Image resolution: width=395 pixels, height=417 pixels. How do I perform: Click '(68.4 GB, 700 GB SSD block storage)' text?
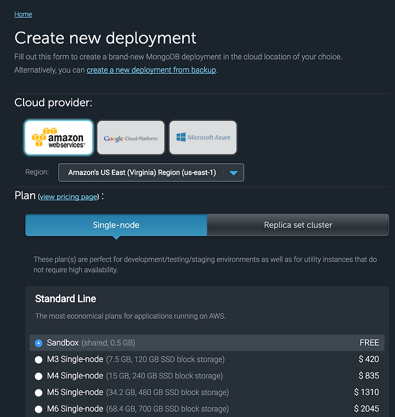(167, 409)
